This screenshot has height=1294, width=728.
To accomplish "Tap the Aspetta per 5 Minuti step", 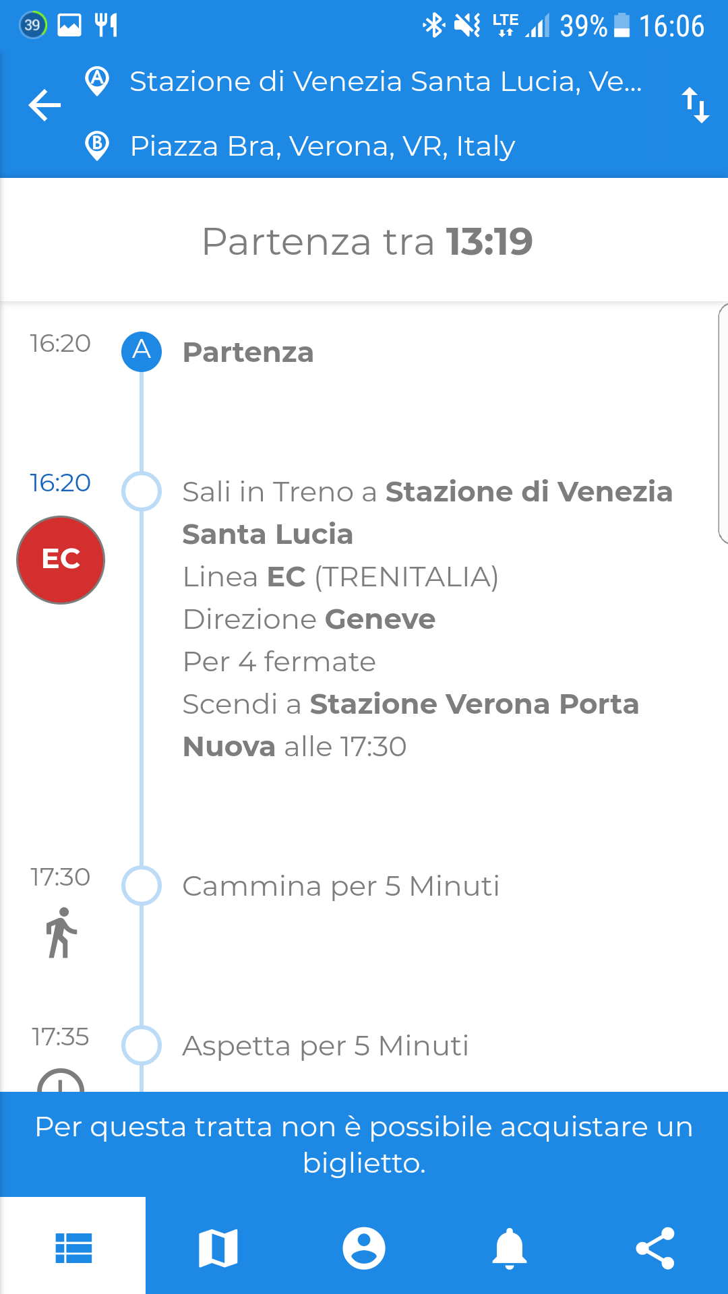I will pos(325,1046).
